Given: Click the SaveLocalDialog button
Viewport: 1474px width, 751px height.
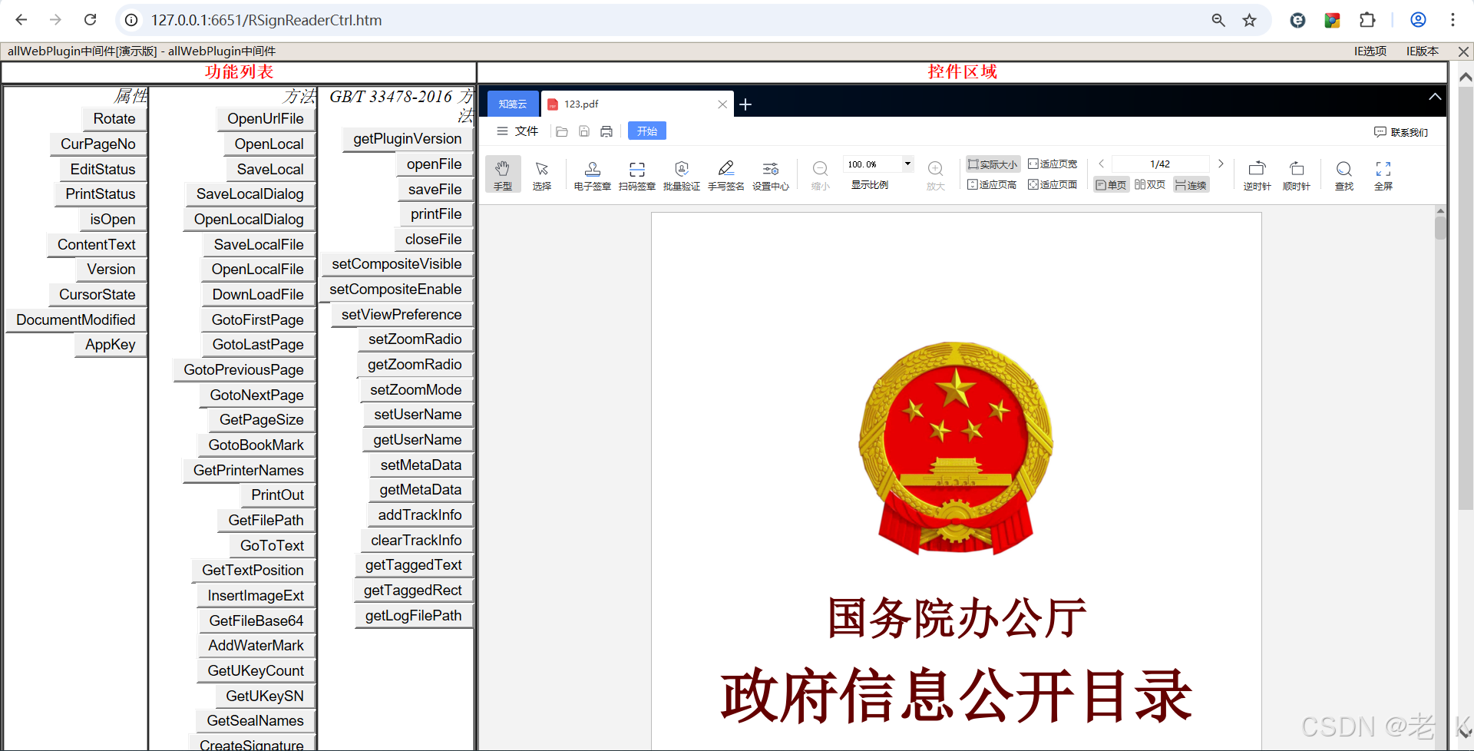Looking at the screenshot, I should click(250, 194).
